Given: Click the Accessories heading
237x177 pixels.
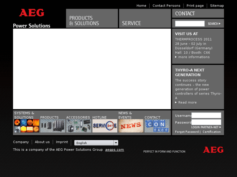Looking at the screenshot, I should pyautogui.click(x=78, y=117).
